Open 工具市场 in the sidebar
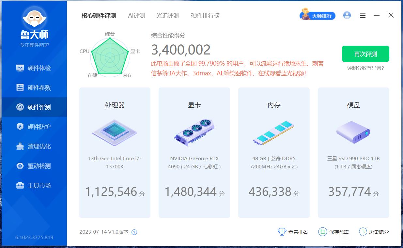 [34, 185]
